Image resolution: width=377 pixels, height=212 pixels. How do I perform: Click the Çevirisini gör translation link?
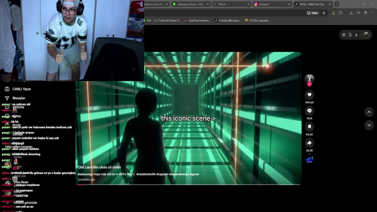[86, 180]
